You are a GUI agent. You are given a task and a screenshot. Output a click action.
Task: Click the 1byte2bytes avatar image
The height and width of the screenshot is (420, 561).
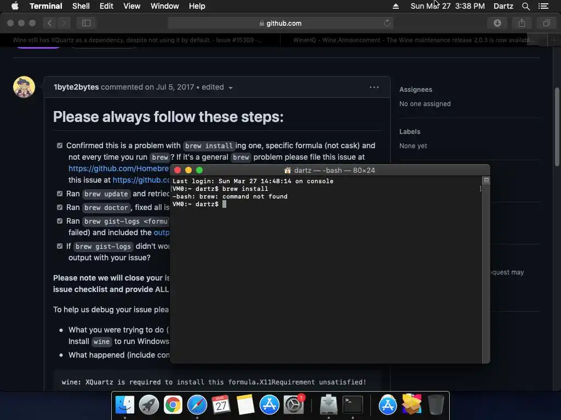[24, 87]
